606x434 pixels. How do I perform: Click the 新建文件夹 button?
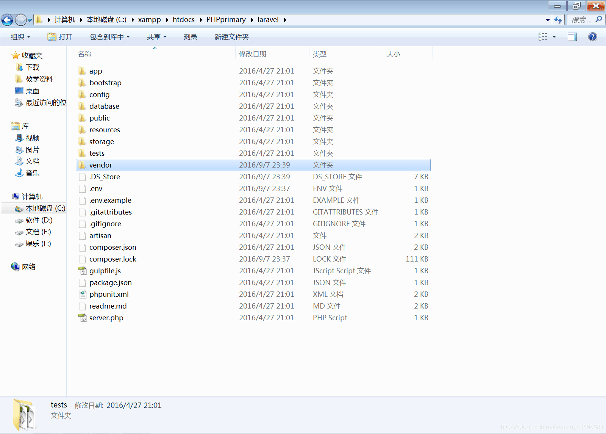point(231,37)
